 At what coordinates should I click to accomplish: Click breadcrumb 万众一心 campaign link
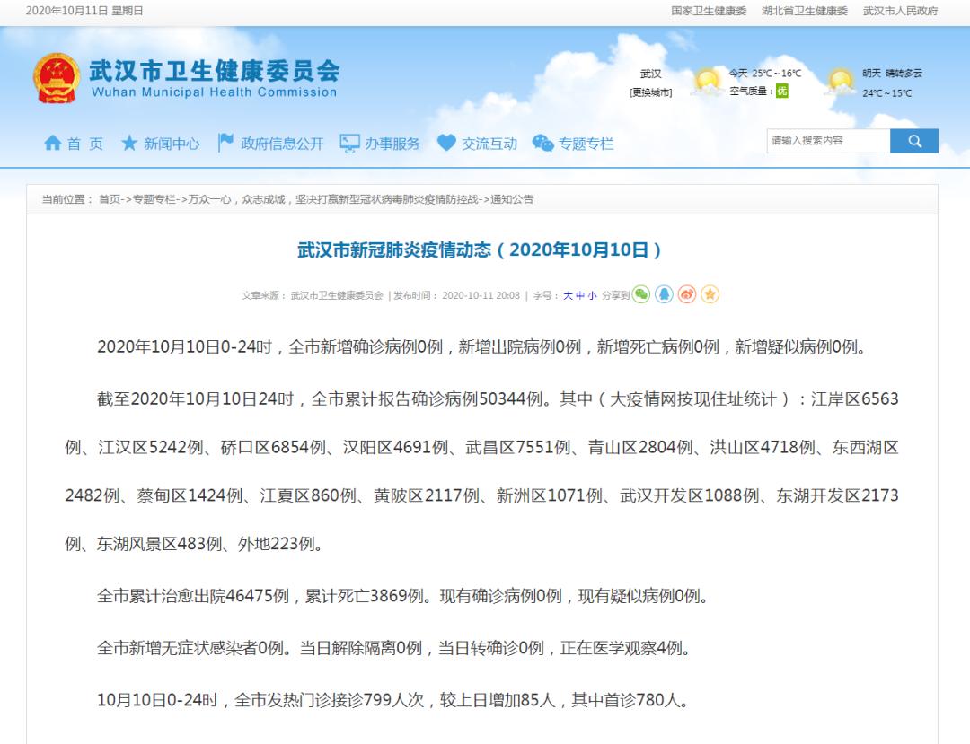point(334,199)
